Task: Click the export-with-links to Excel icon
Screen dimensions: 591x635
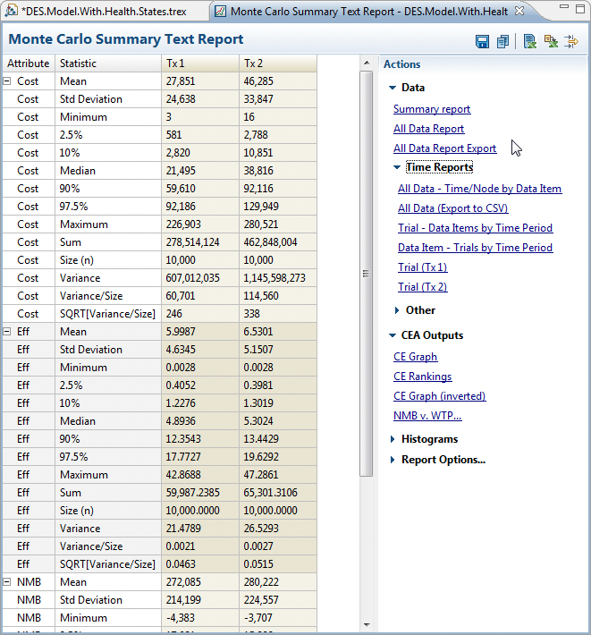Action: 551,41
